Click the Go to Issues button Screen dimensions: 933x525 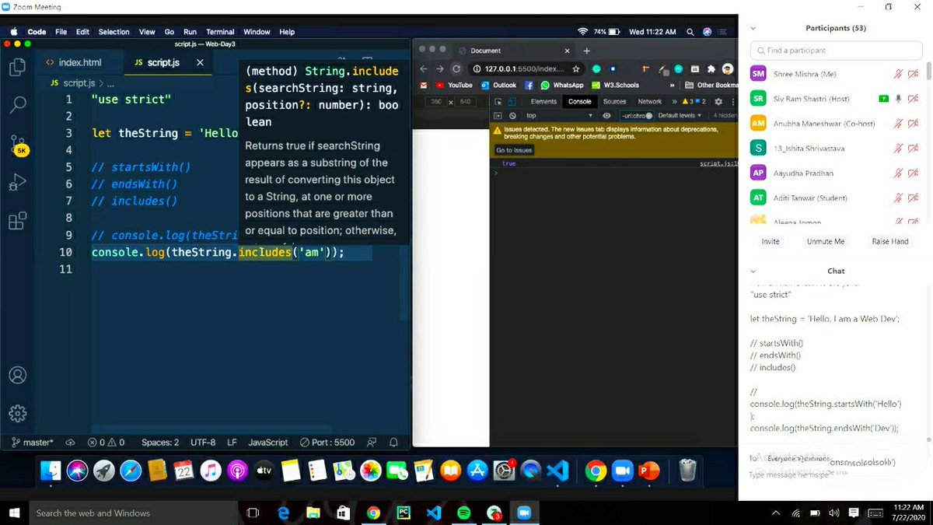coord(515,149)
